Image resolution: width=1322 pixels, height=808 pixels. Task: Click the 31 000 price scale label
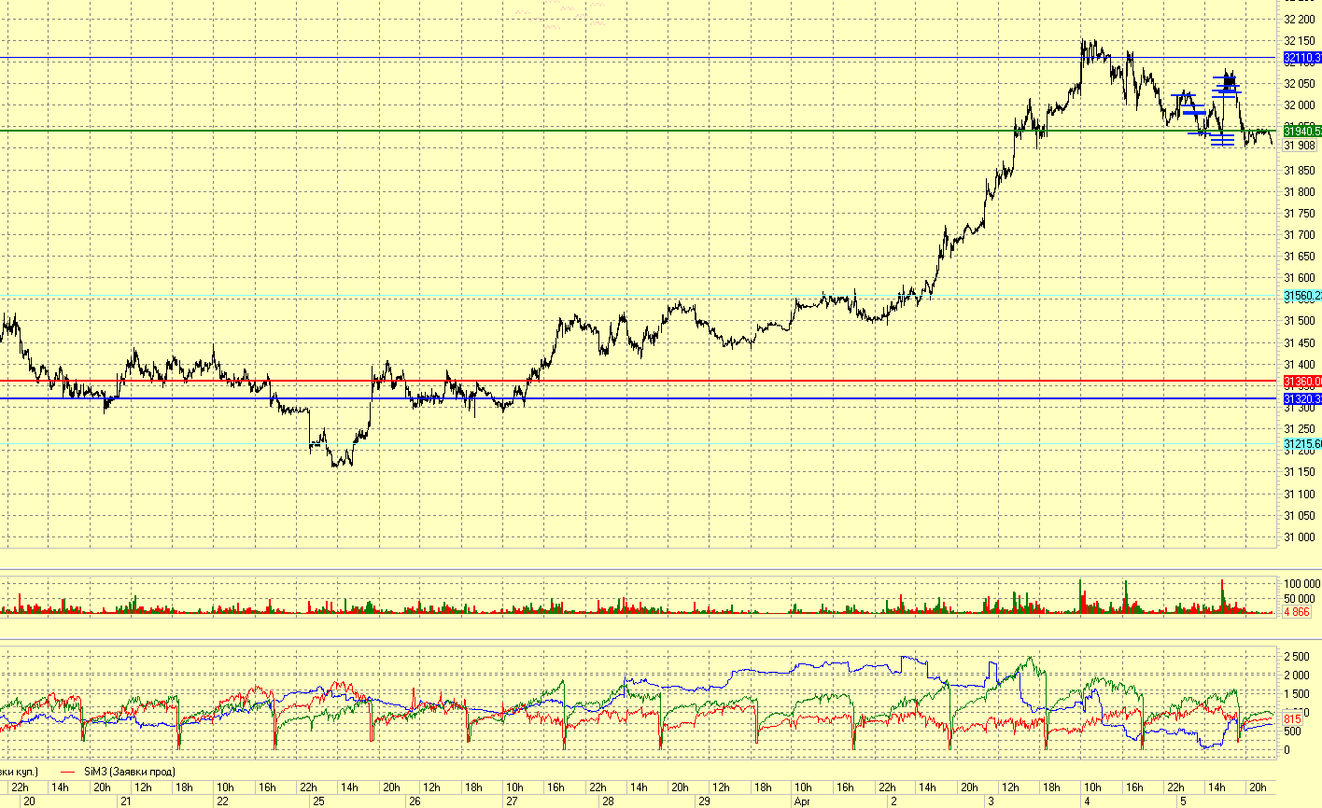click(x=1301, y=537)
